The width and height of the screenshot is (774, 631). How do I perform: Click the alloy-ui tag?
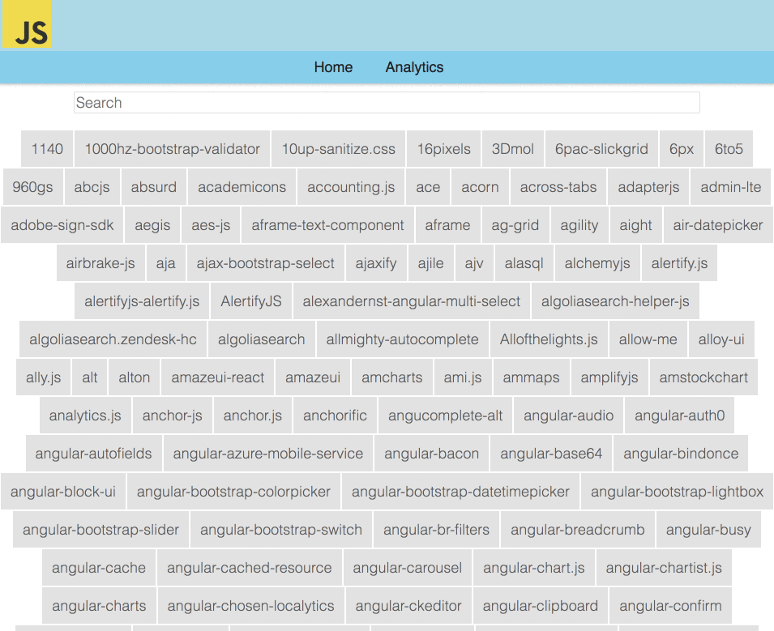pos(721,339)
